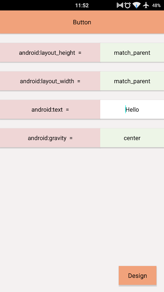
Task: Click the equals sign after android:gravity
Action: pyautogui.click(x=71, y=138)
